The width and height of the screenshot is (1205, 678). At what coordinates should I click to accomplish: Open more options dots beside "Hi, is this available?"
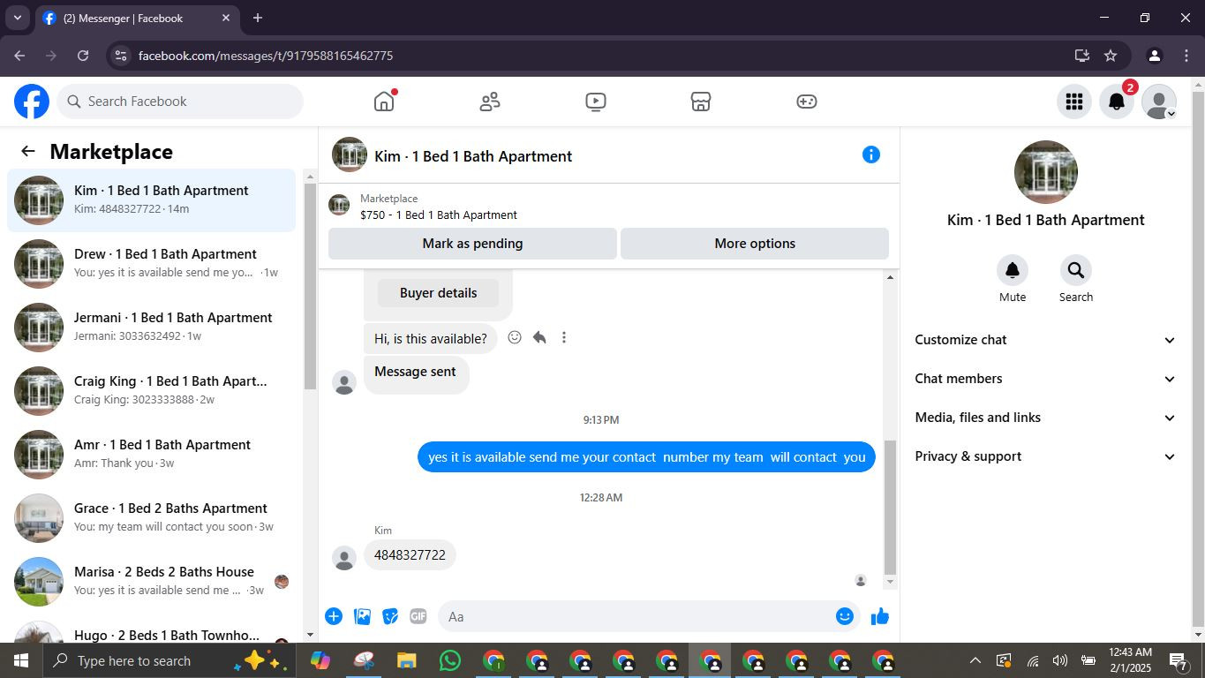coord(564,337)
